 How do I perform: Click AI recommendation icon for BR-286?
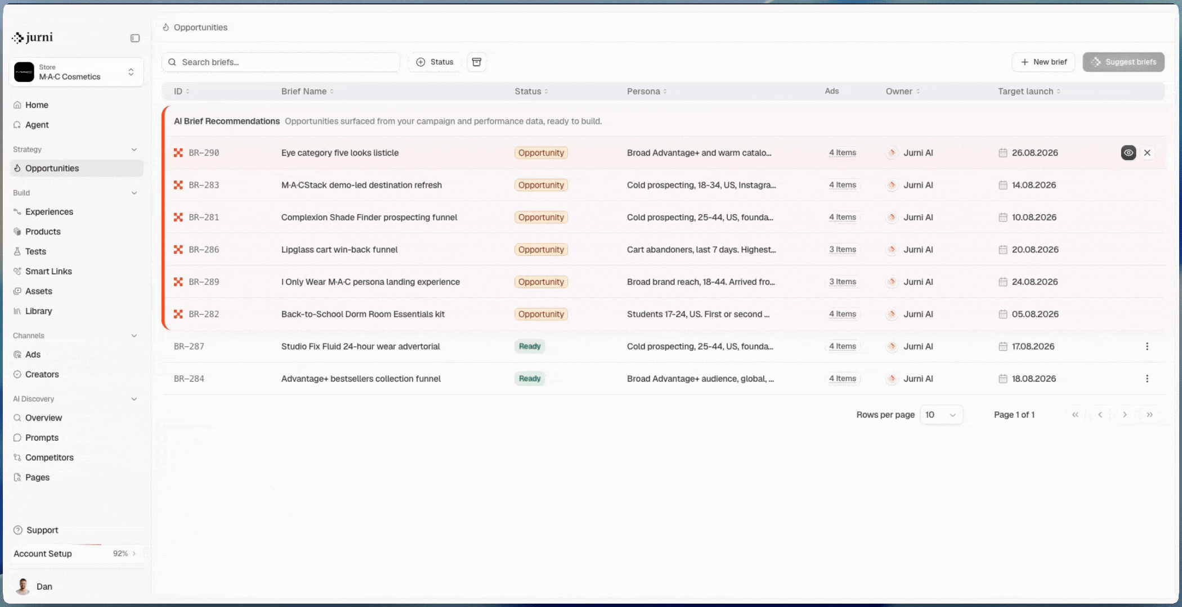178,250
